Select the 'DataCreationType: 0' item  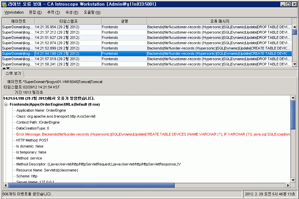[x=33, y=129]
